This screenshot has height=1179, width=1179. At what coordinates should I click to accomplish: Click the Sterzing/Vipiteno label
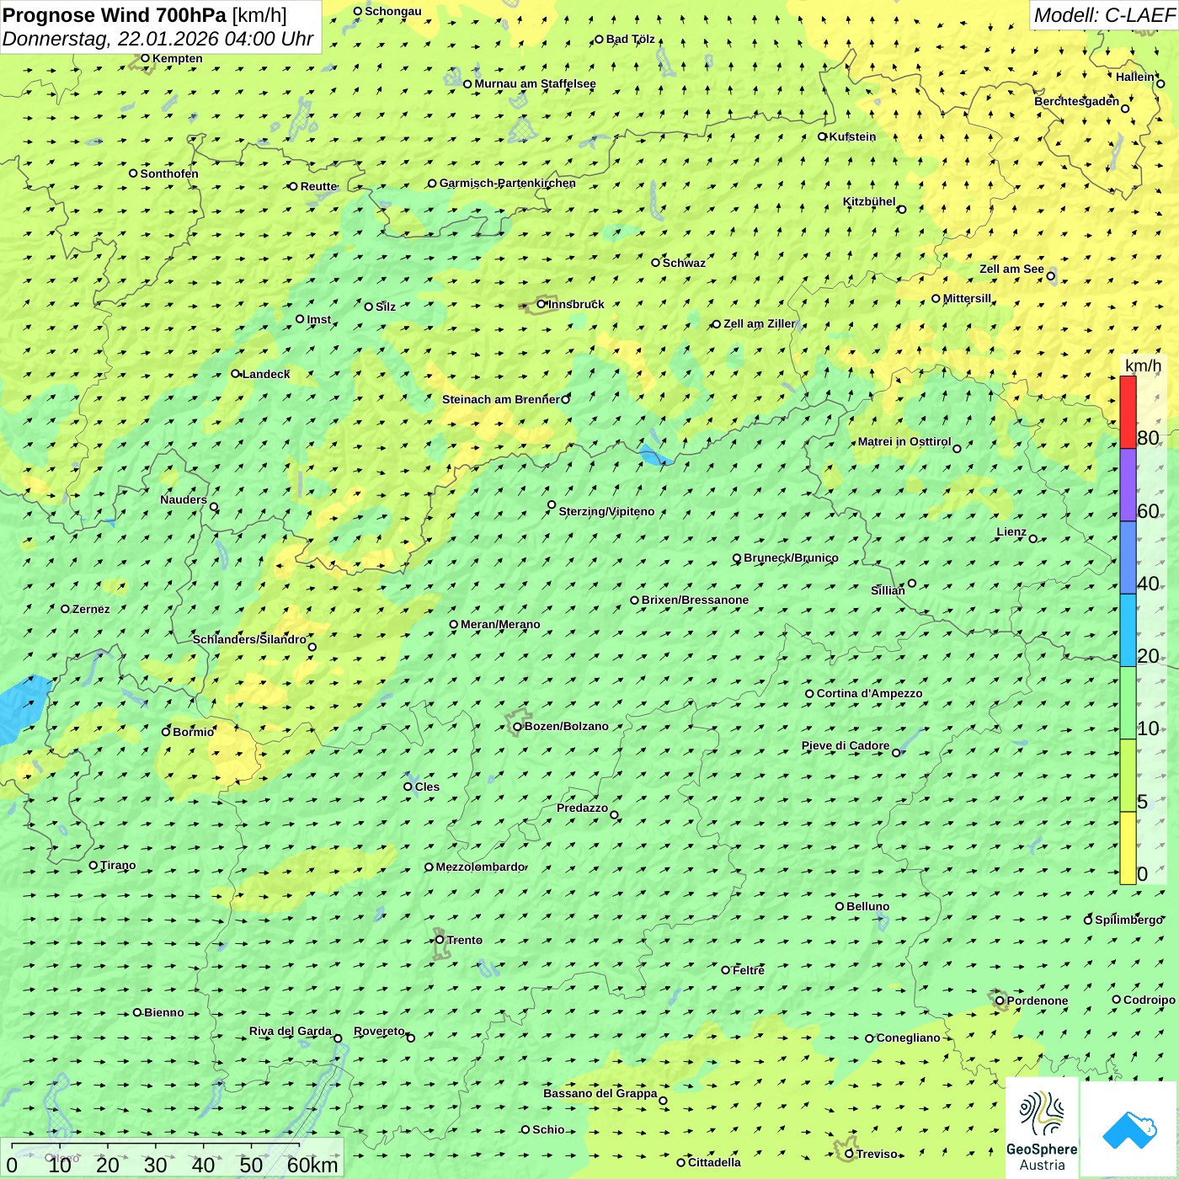pos(606,511)
